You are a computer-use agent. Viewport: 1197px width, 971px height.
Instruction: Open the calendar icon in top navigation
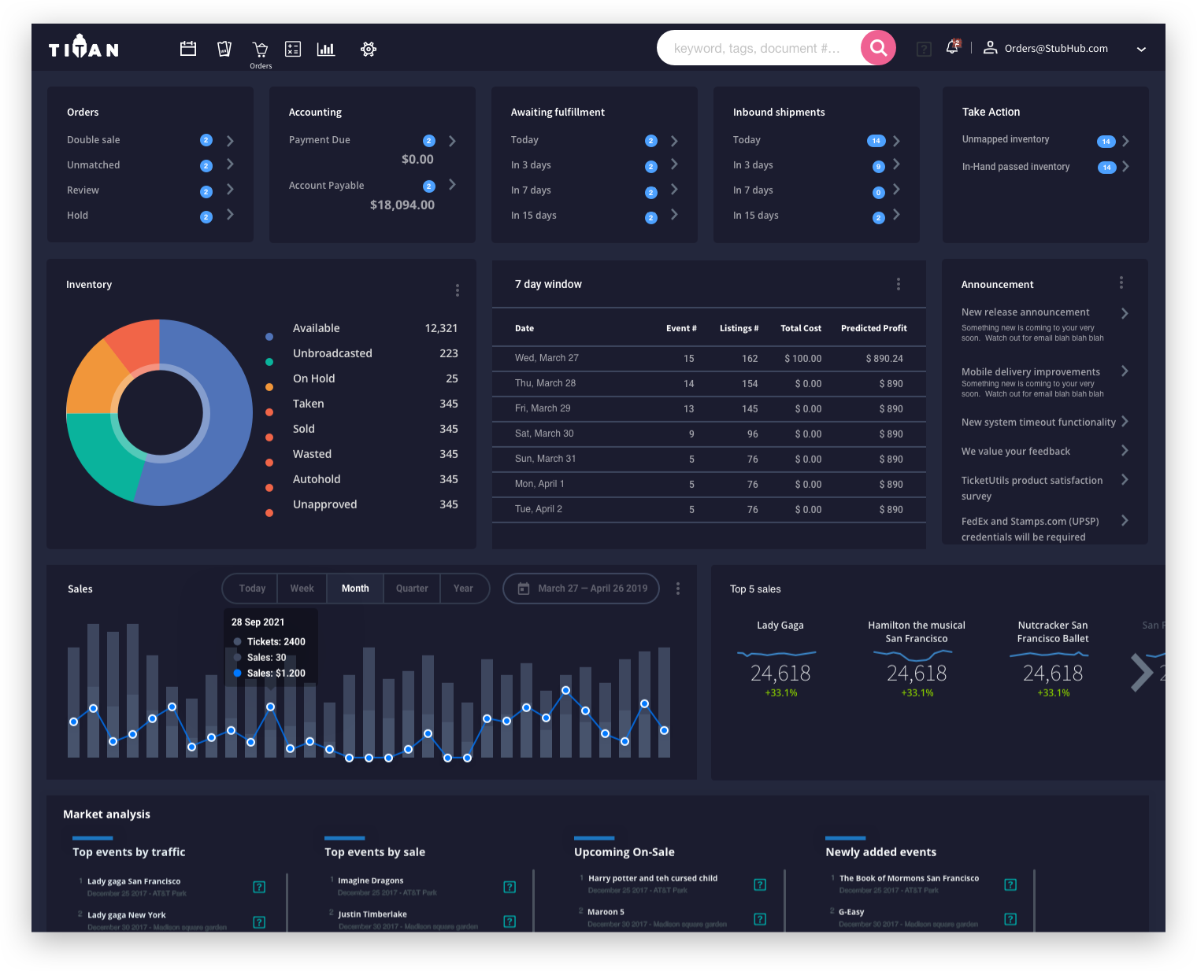point(188,49)
